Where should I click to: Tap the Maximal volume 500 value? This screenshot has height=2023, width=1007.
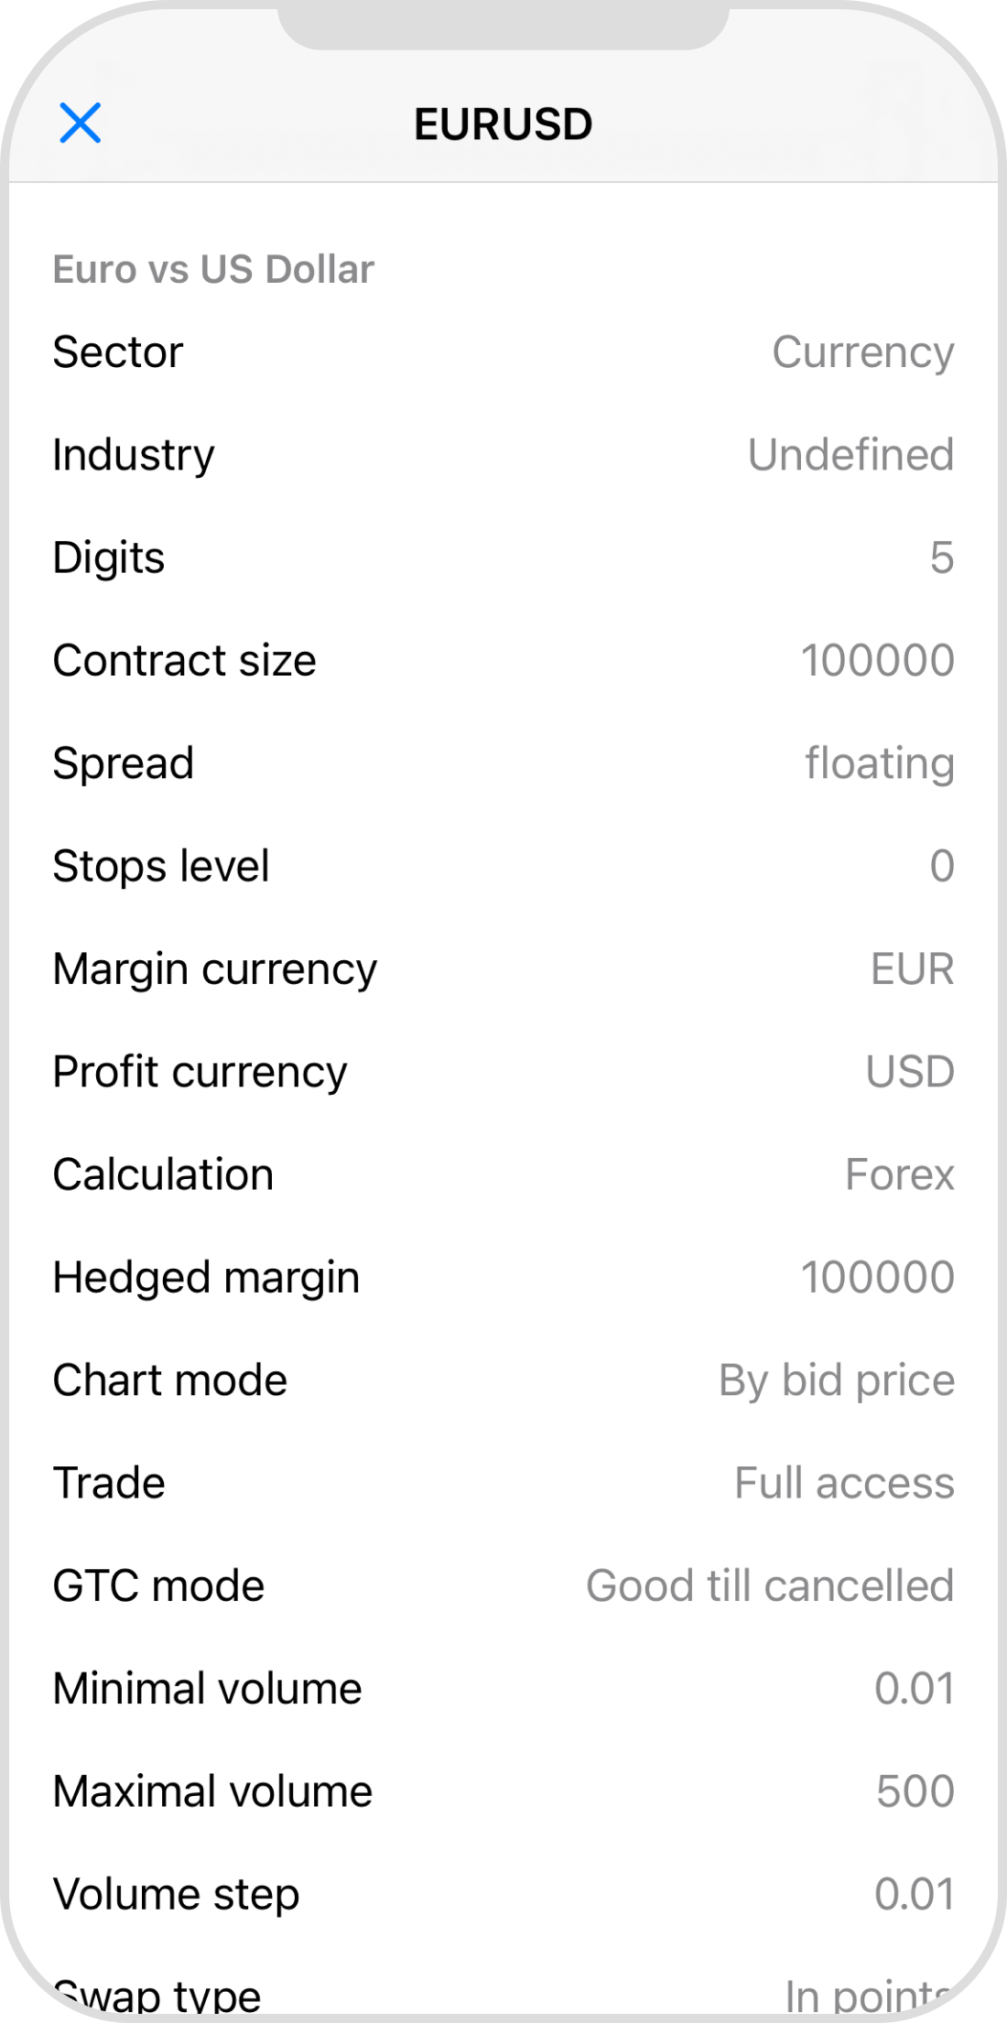coord(915,1791)
